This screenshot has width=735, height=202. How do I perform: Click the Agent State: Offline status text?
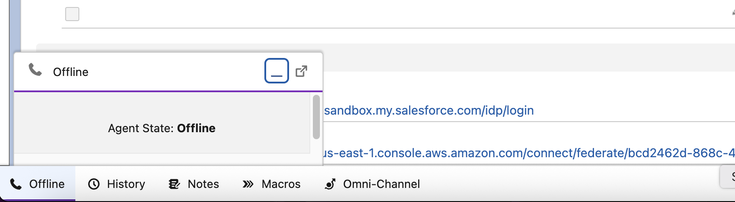tap(162, 128)
